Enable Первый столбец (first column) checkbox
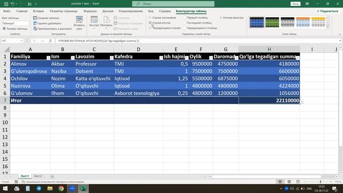 point(184,18)
